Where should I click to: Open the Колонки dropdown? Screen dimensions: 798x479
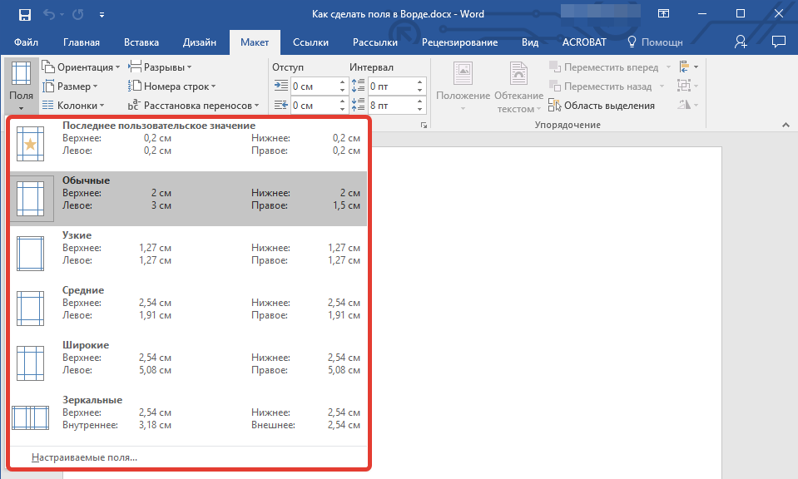tap(73, 106)
